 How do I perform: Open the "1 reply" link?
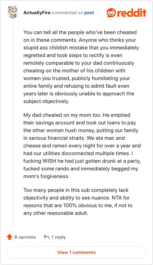pyautogui.click(x=59, y=237)
